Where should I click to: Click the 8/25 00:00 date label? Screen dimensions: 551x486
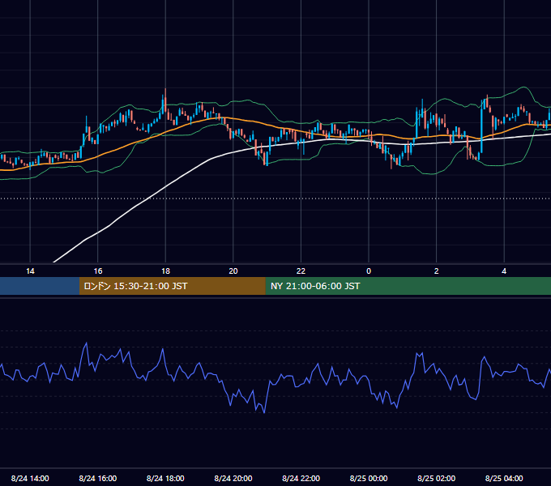369,478
